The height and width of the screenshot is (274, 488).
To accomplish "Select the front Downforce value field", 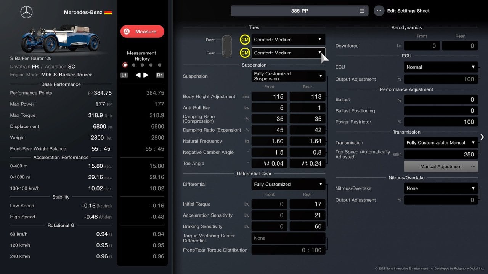I will [x=422, y=46].
